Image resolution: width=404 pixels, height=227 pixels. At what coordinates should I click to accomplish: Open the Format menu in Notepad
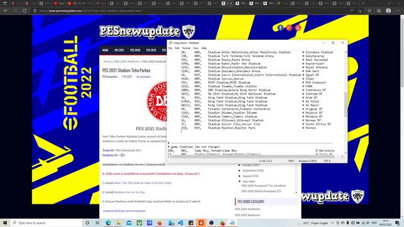coord(186,48)
